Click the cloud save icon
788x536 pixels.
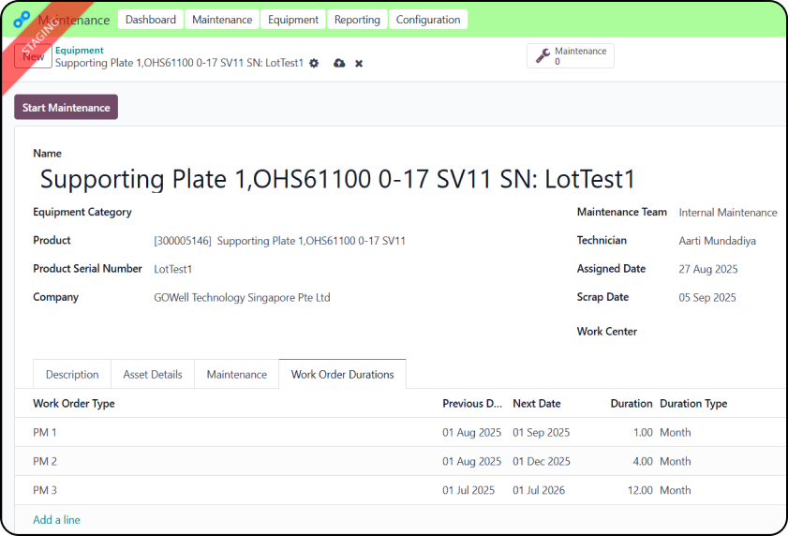click(339, 63)
